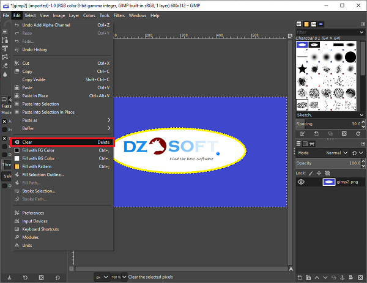Open Preferences from Edit menu

pos(62,213)
